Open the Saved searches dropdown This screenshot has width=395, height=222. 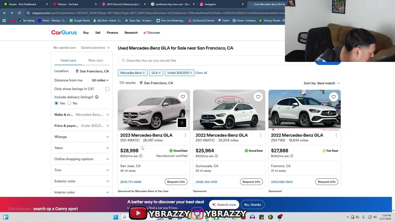point(95,47)
